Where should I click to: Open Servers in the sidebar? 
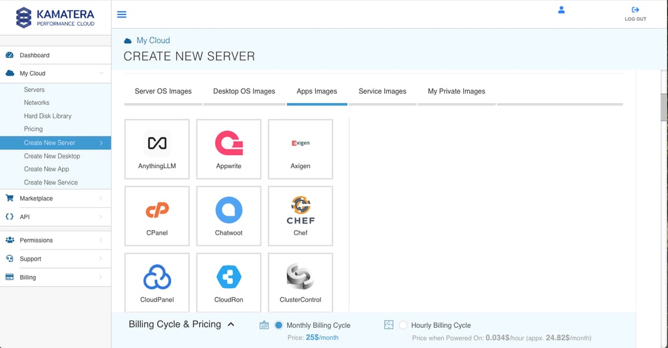pos(34,90)
